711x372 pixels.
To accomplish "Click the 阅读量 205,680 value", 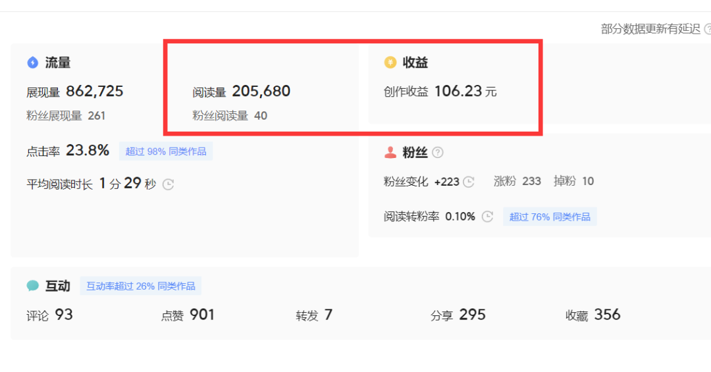I will [x=261, y=92].
